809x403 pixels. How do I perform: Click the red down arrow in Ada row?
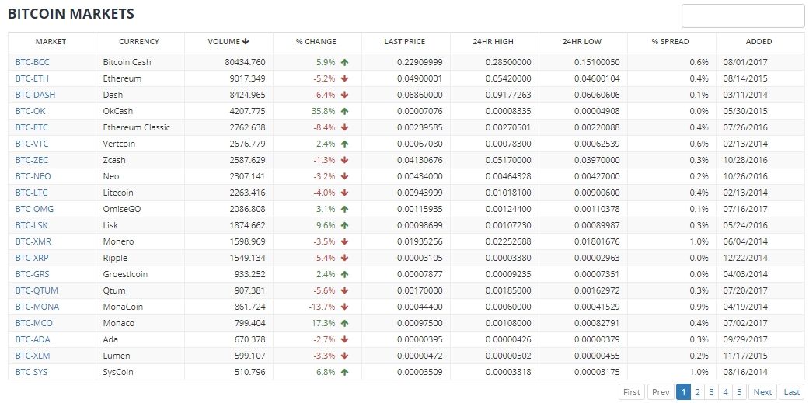344,339
